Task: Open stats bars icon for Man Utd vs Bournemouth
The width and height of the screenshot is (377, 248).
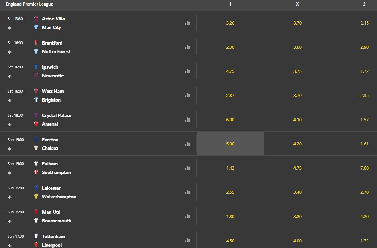Action: [187, 216]
